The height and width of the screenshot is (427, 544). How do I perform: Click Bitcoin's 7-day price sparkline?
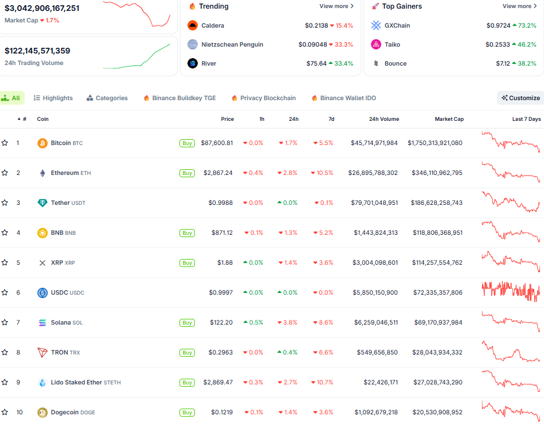[x=511, y=143]
